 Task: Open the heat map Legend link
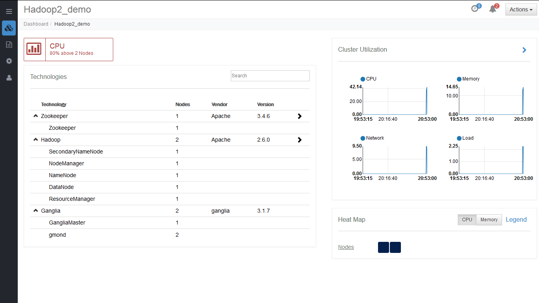coord(516,220)
